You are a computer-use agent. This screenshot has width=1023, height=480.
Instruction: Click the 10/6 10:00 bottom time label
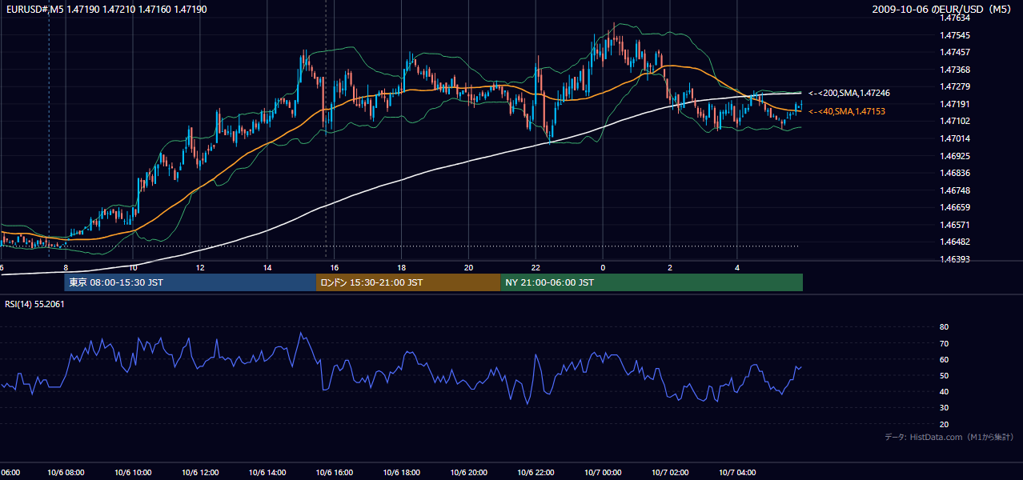pyautogui.click(x=133, y=473)
